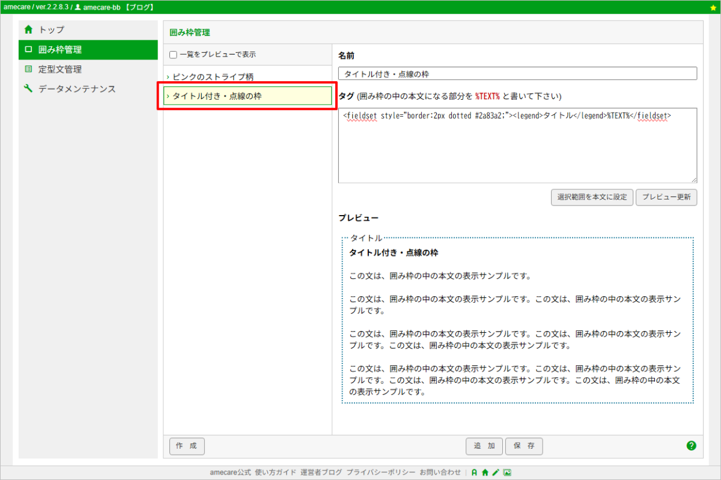The width and height of the screenshot is (721, 480).
Task: Open トップ in the sidebar menu
Action: (52, 29)
